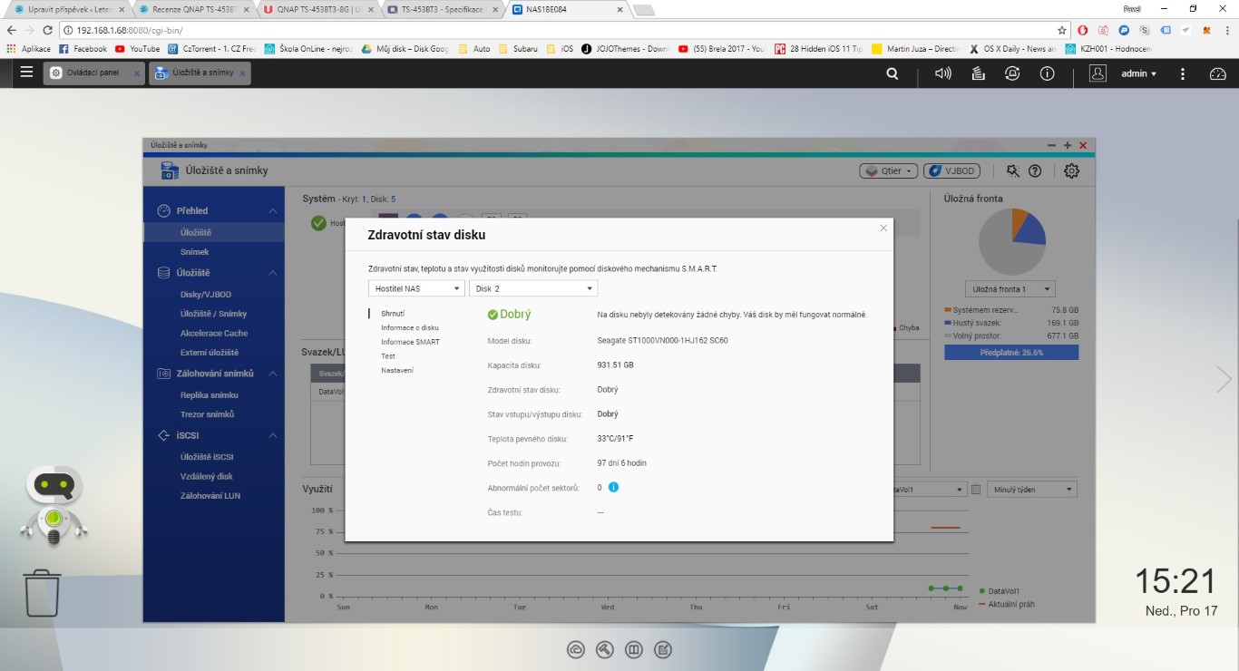1239x671 pixels.
Task: Click the desktop clock showing 15:21
Action: coord(1176,581)
